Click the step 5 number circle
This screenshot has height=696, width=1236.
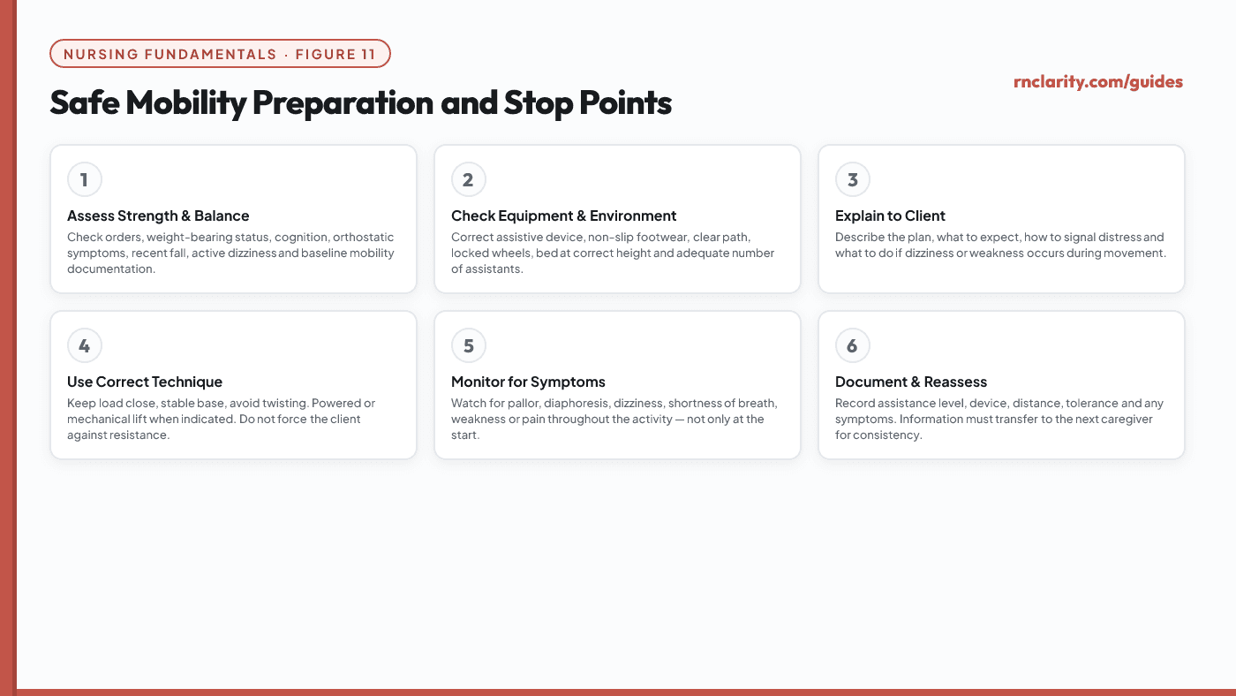pyautogui.click(x=469, y=346)
